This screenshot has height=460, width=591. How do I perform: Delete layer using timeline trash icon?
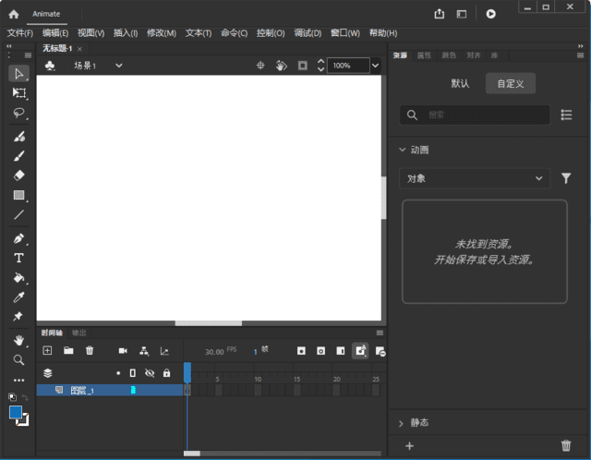click(x=90, y=351)
